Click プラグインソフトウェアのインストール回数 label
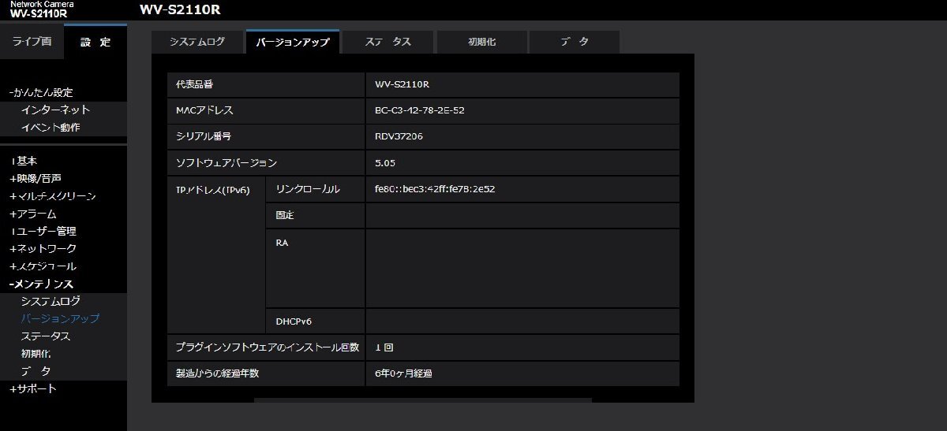 pos(267,347)
